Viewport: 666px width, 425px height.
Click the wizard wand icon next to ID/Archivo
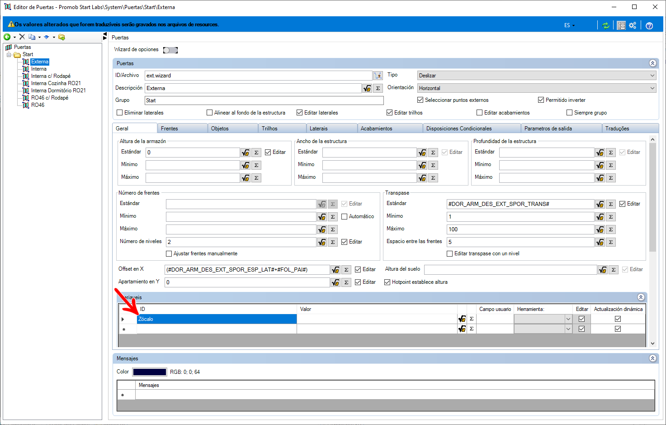click(x=378, y=76)
